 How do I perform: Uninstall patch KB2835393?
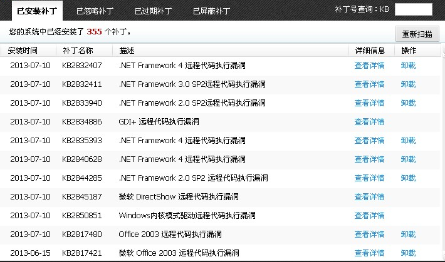408,141
